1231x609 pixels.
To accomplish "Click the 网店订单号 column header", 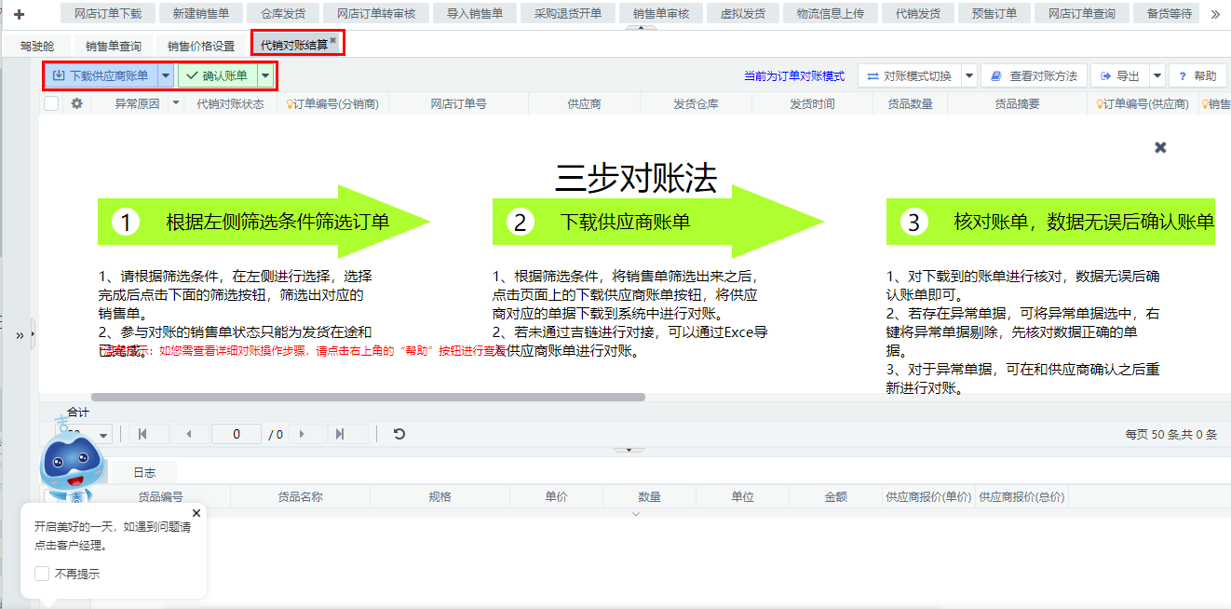I will 458,103.
